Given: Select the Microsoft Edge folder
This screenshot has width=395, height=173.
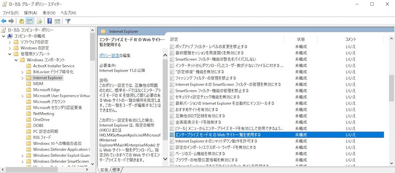Looking at the screenshot, I should pyautogui.click(x=47, y=90).
